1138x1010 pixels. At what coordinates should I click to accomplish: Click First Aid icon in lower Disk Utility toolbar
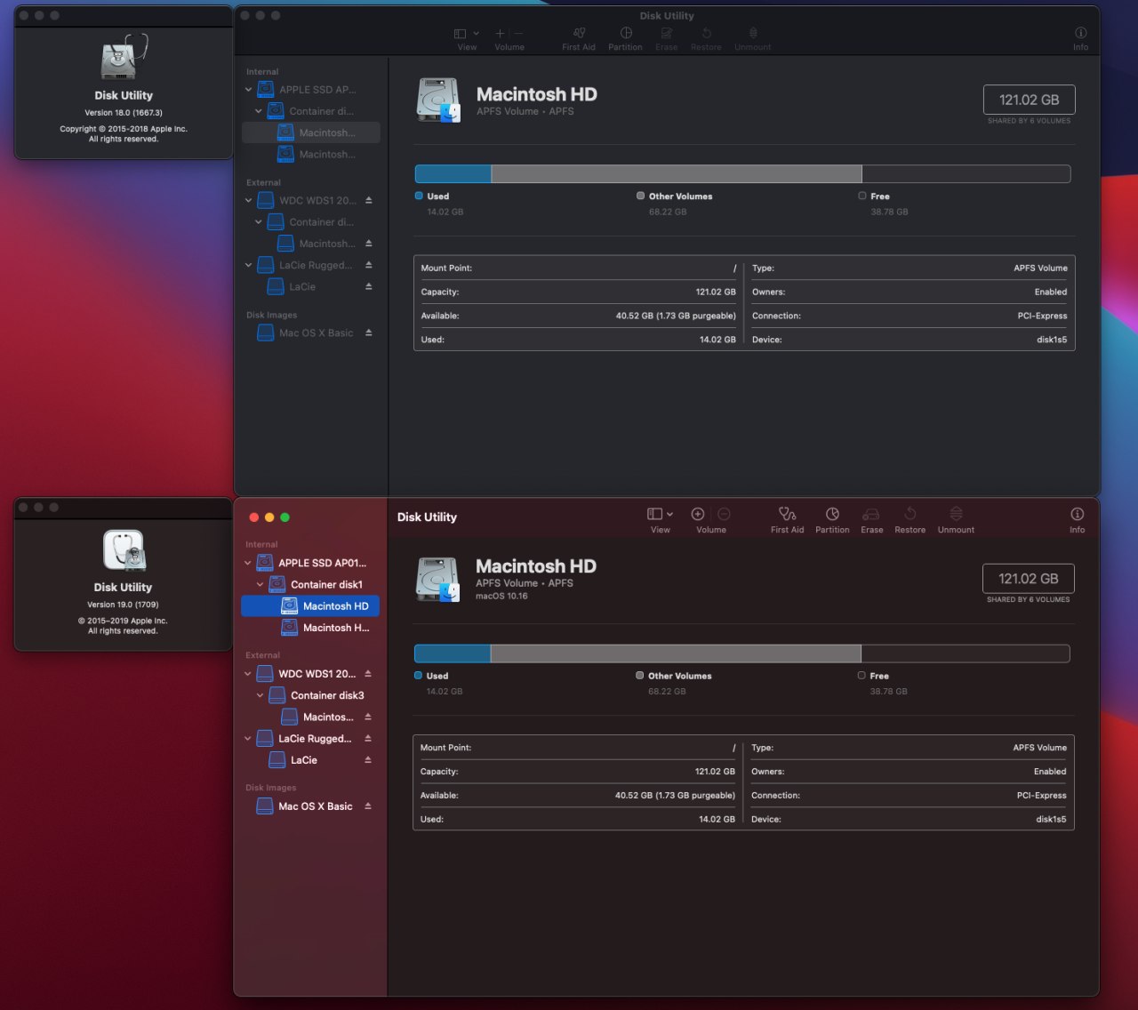pos(787,514)
